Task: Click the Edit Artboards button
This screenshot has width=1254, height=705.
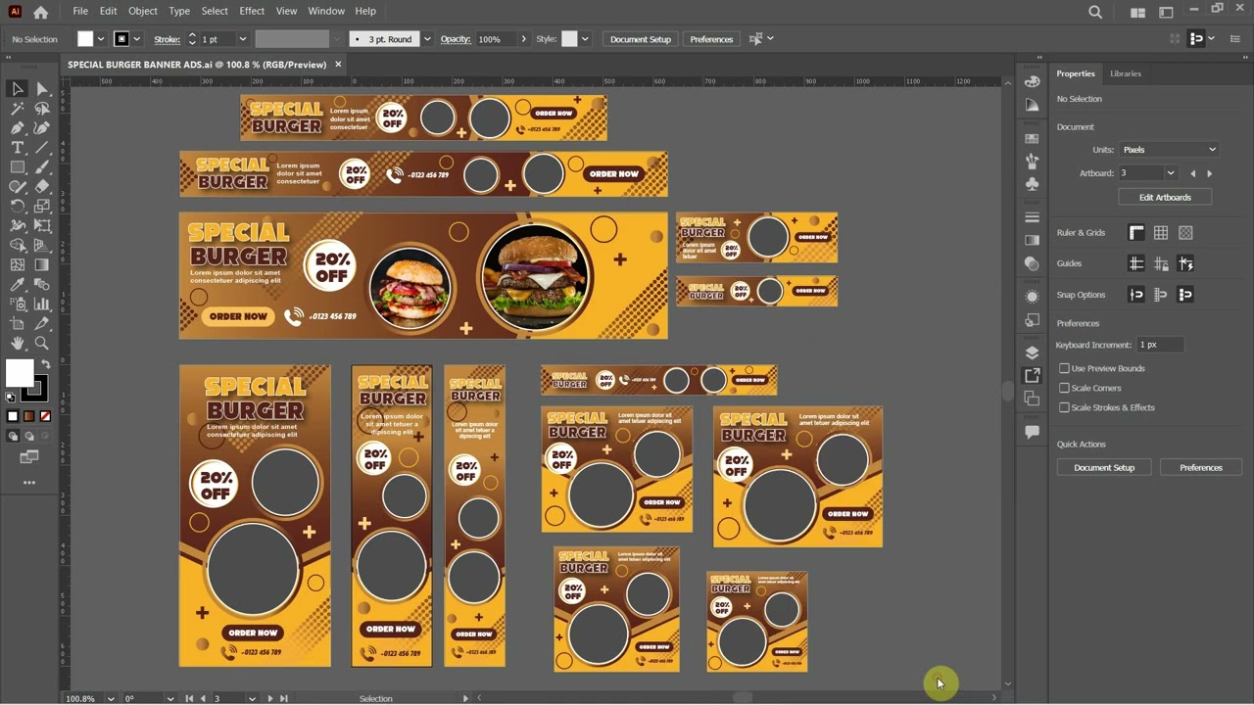Action: (x=1165, y=197)
